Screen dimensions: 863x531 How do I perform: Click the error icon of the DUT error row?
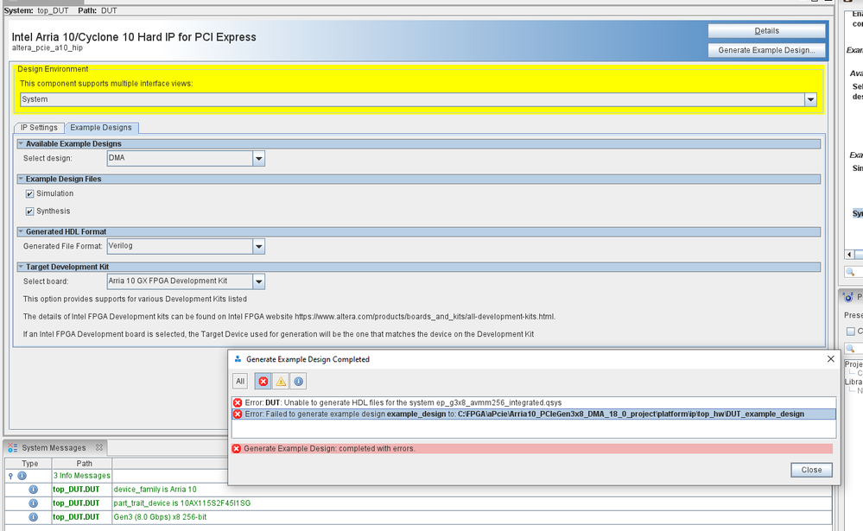[x=238, y=403]
